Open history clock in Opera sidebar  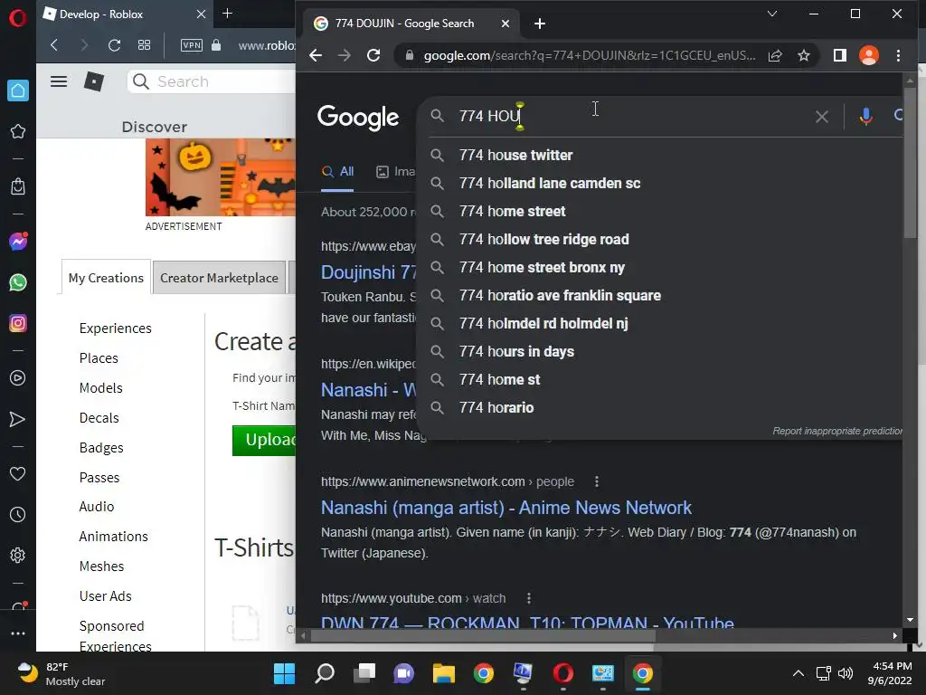pos(18,515)
